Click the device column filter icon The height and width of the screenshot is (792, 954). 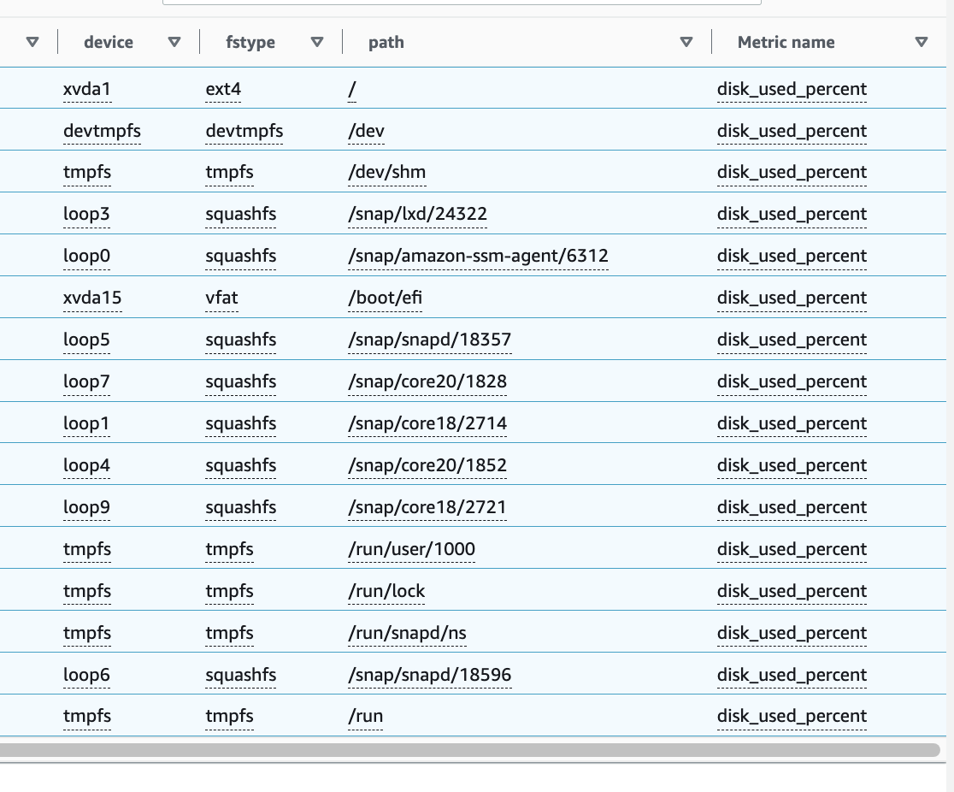(x=174, y=41)
